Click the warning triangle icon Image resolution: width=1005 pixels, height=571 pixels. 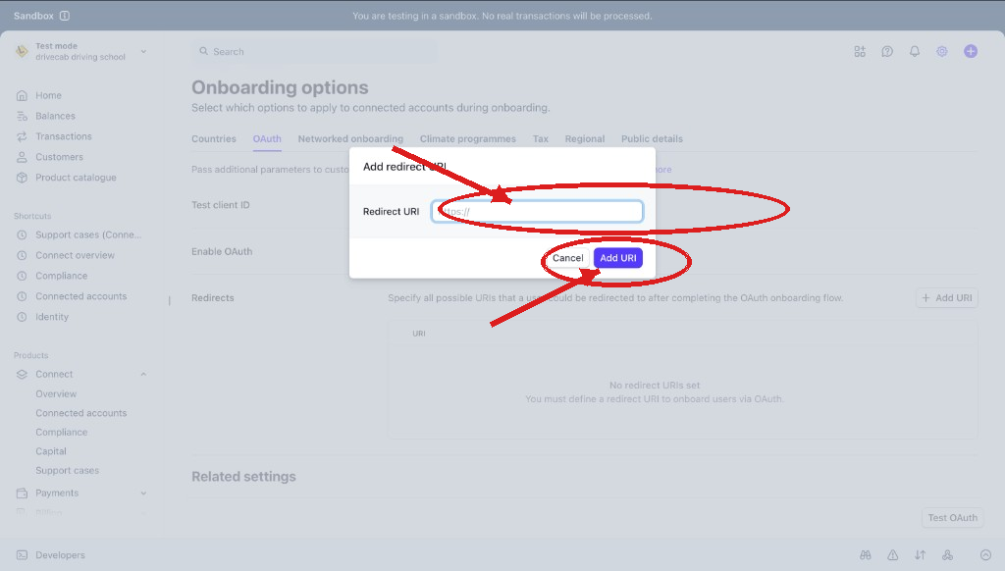coord(892,555)
